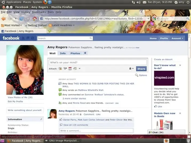Click the Share button
The width and height of the screenshot is (191, 143).
[141, 69]
